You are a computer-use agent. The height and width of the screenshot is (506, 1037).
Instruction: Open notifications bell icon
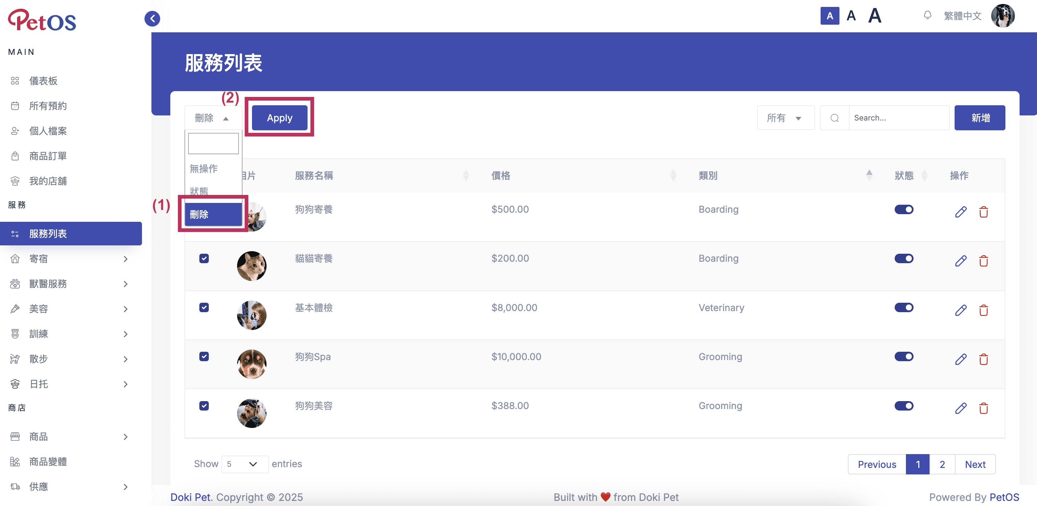click(927, 16)
